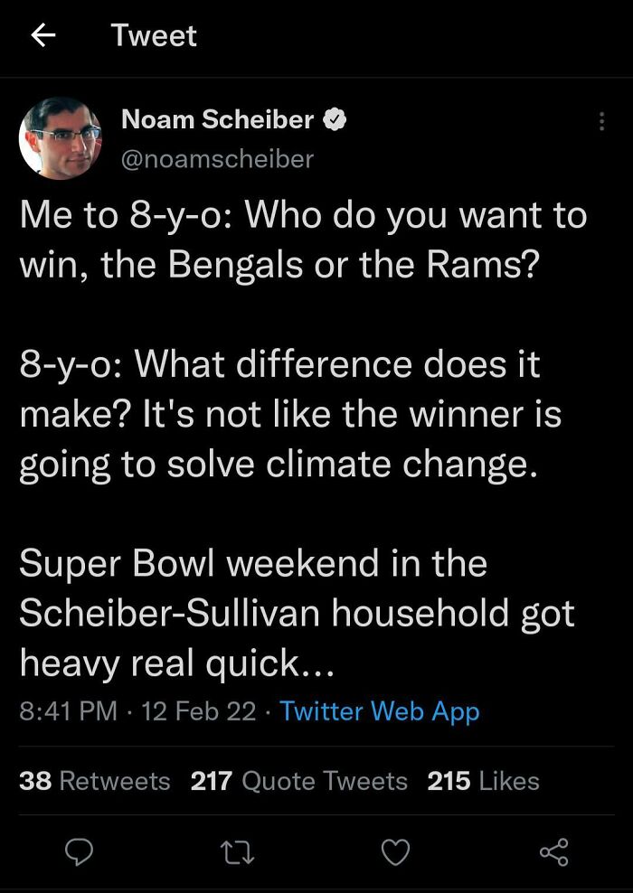This screenshot has height=893, width=633.
Task: Open the @noamscheiber handle link
Action: pos(217,158)
